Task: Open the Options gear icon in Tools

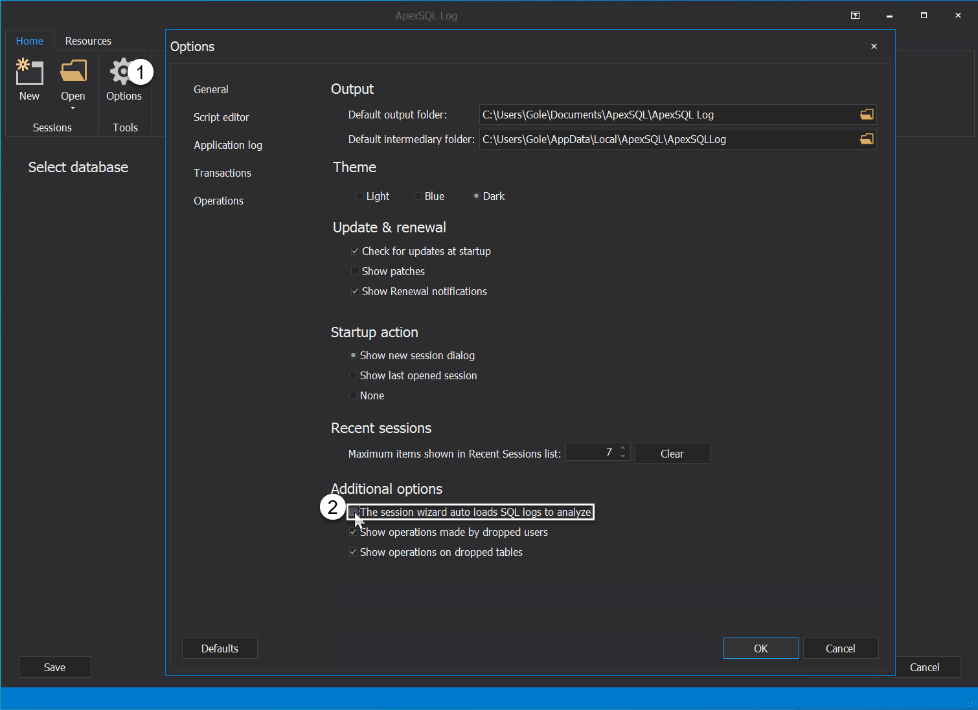Action: (x=122, y=71)
